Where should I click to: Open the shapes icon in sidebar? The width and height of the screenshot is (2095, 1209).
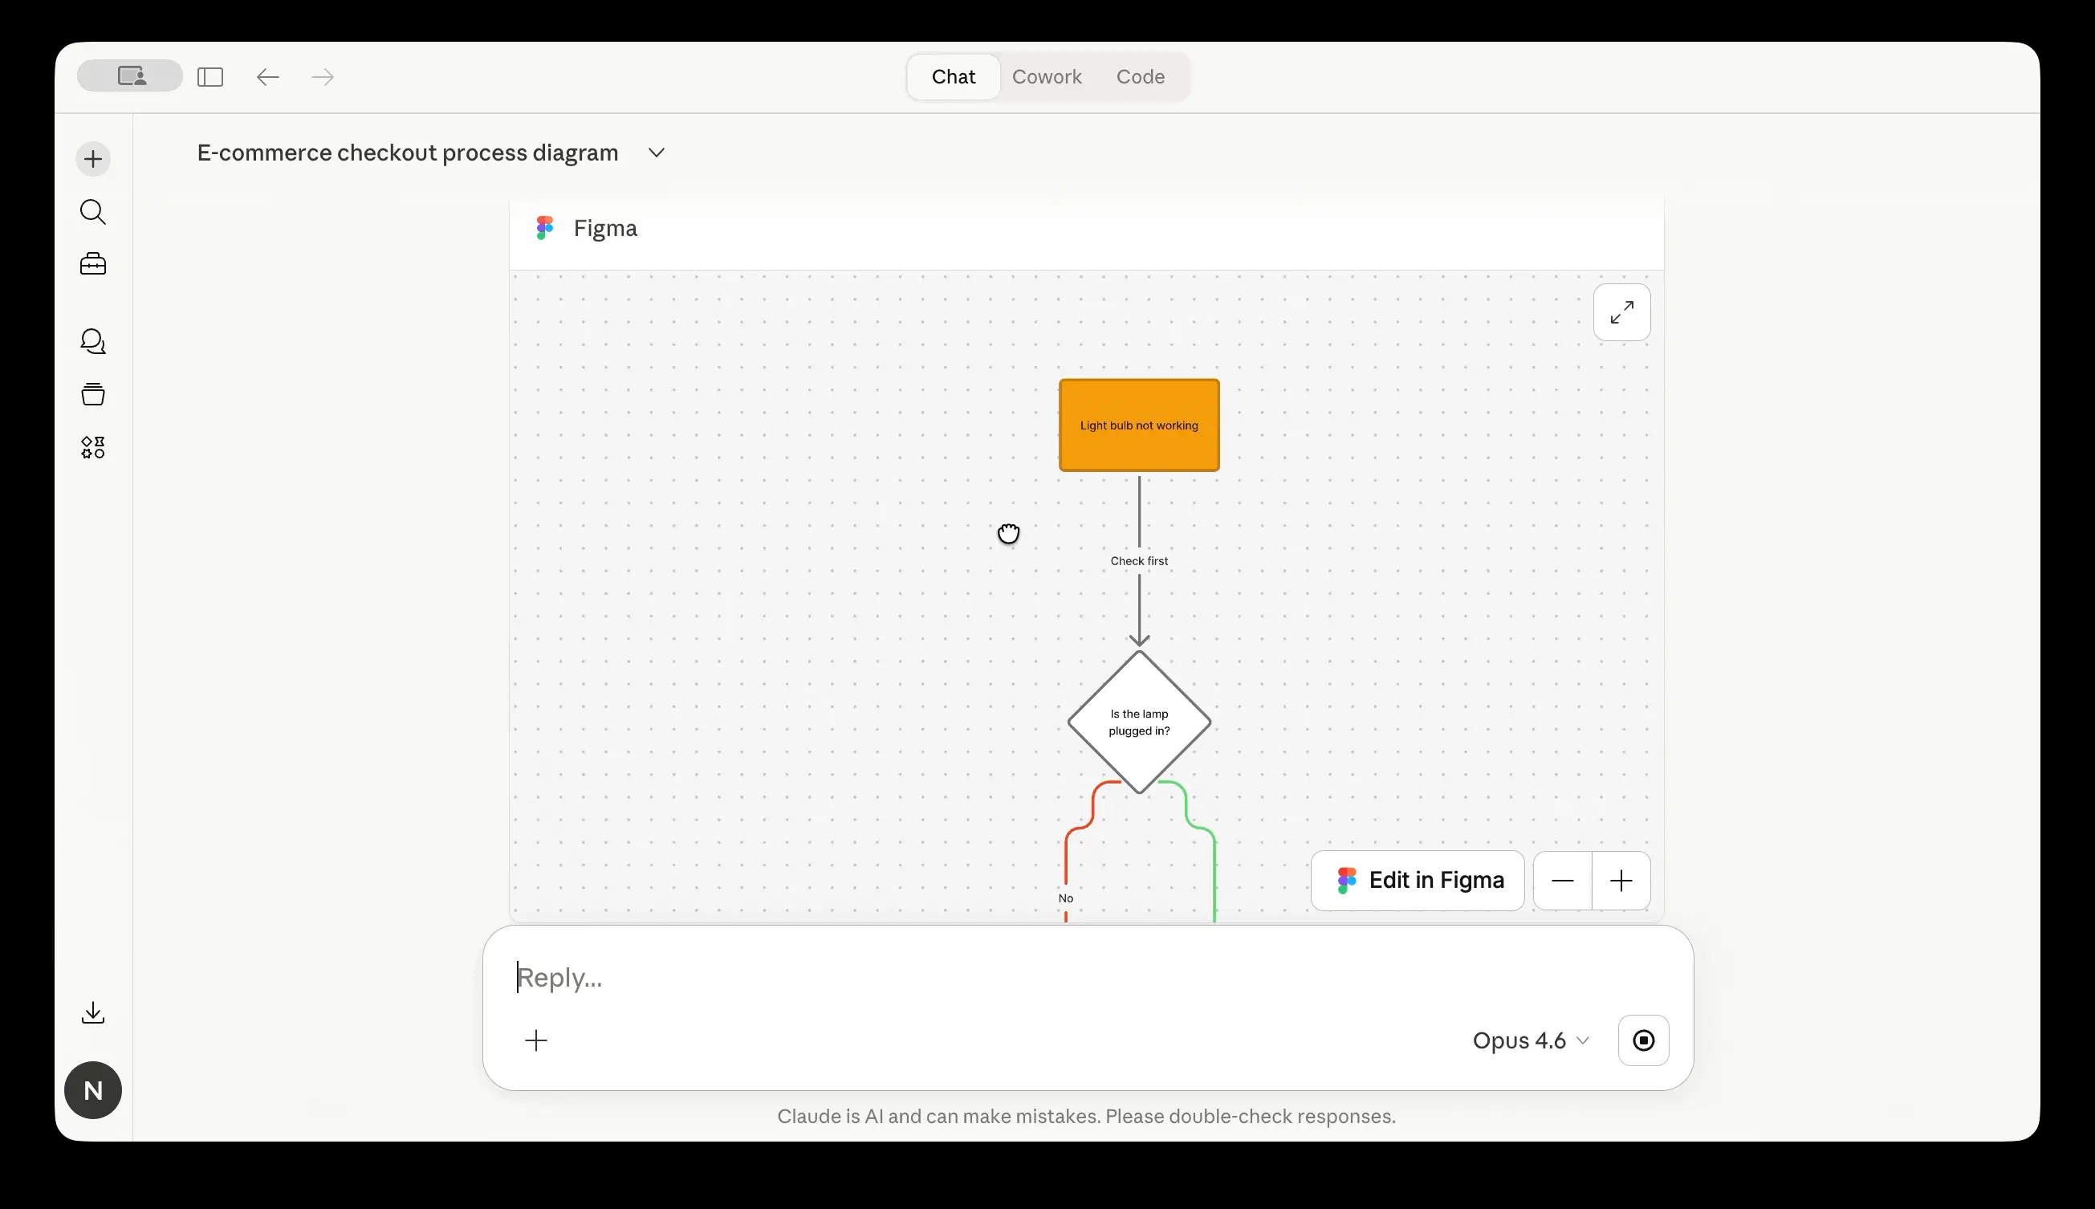[93, 448]
